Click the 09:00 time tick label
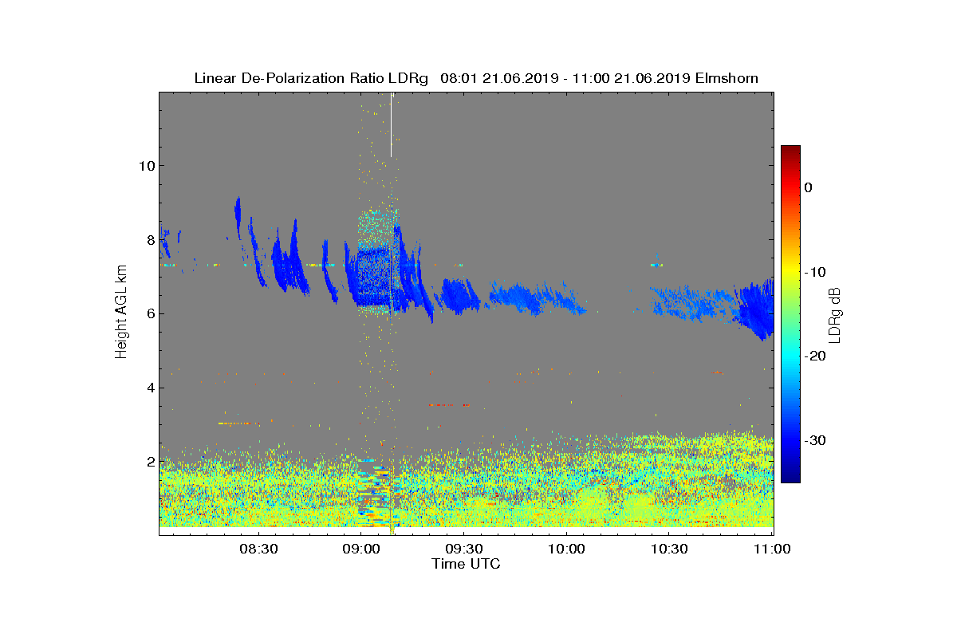Image resolution: width=957 pixels, height=638 pixels. click(x=361, y=549)
